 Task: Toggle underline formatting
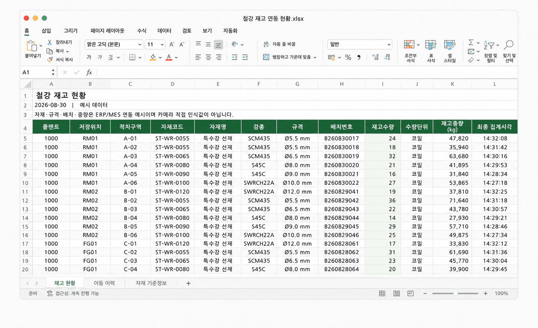pos(110,57)
